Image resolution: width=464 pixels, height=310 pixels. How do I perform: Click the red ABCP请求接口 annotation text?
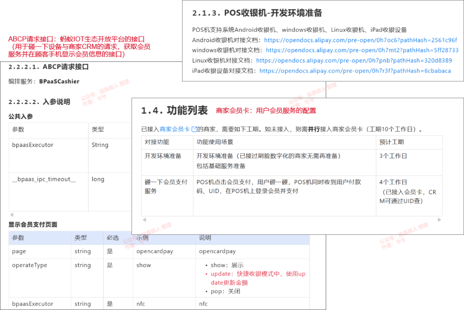pyautogui.click(x=79, y=46)
